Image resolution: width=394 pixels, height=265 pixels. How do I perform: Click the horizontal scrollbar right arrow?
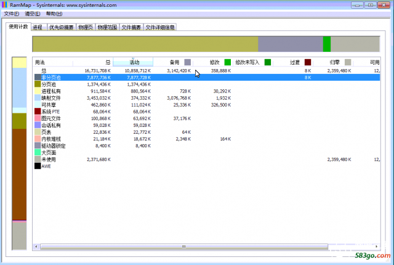376,247
